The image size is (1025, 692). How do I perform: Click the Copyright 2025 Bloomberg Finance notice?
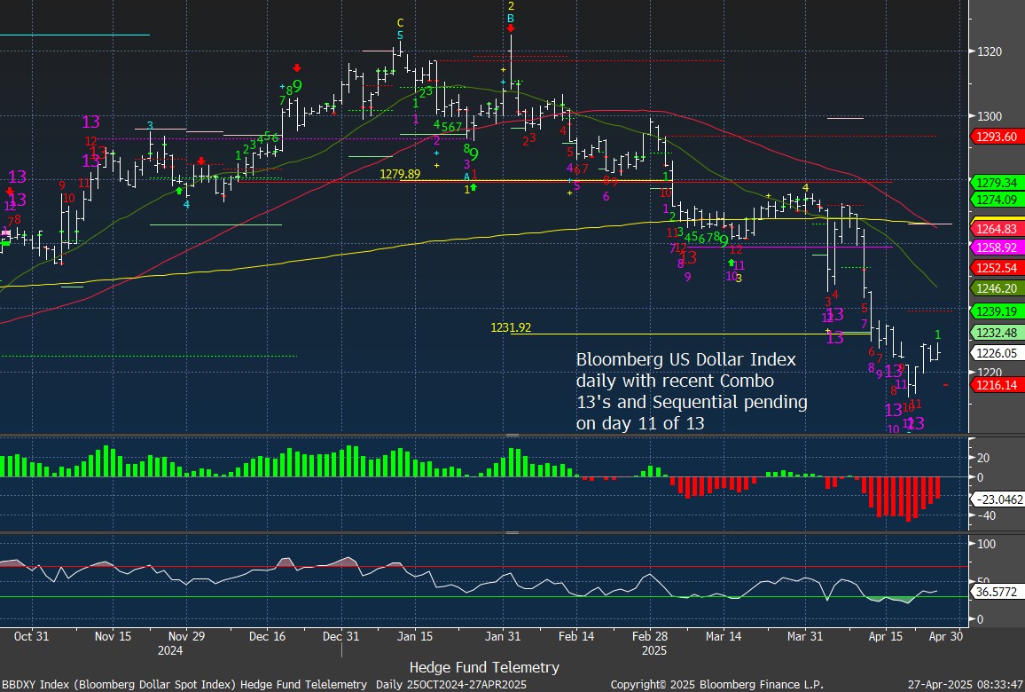coord(716,684)
